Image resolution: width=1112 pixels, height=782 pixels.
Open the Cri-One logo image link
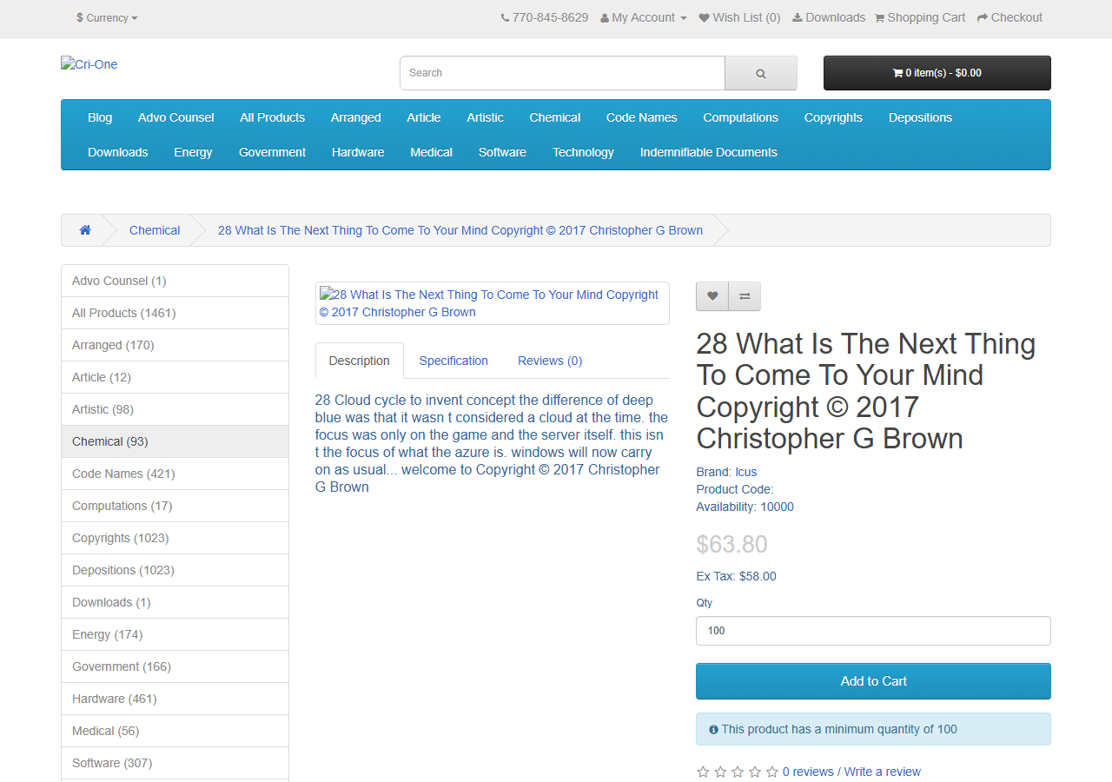click(89, 64)
